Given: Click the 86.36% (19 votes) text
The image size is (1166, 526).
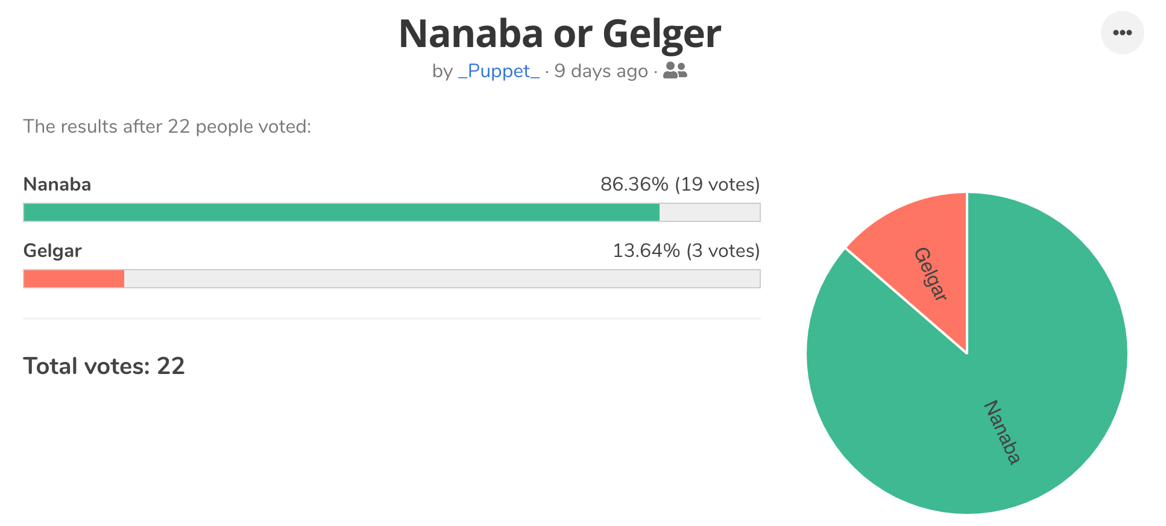Looking at the screenshot, I should click(680, 184).
